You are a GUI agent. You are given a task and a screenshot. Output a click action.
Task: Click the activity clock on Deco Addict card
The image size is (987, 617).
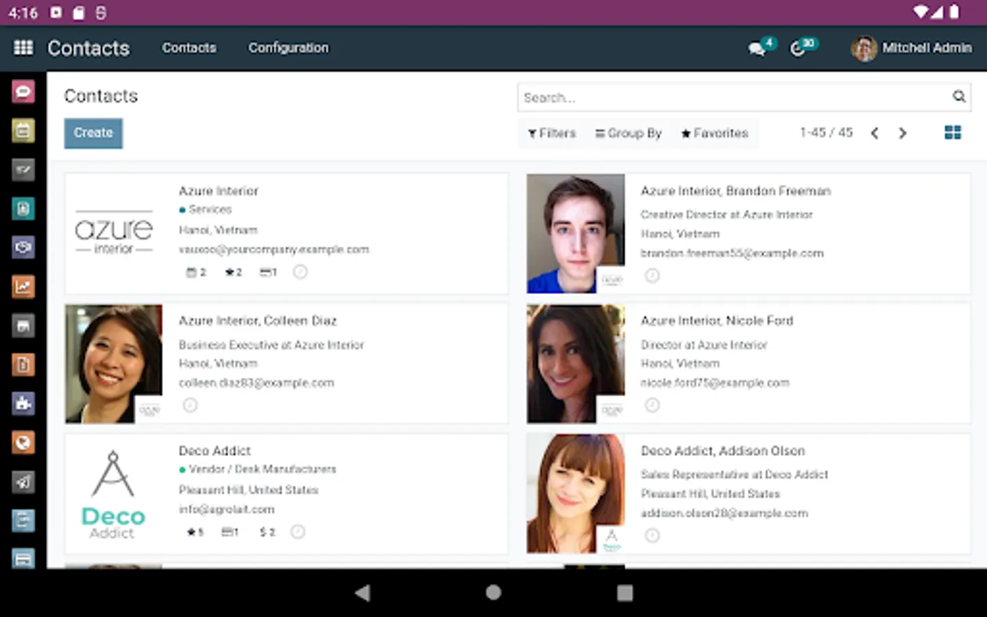click(x=297, y=532)
